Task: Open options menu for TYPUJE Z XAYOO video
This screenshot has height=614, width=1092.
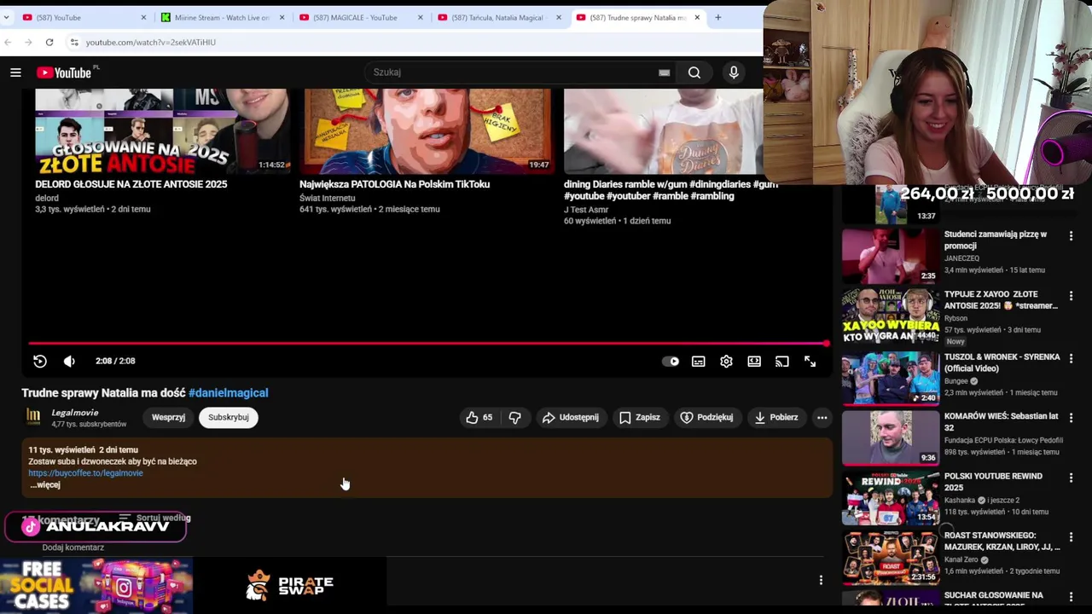Action: tap(1071, 296)
